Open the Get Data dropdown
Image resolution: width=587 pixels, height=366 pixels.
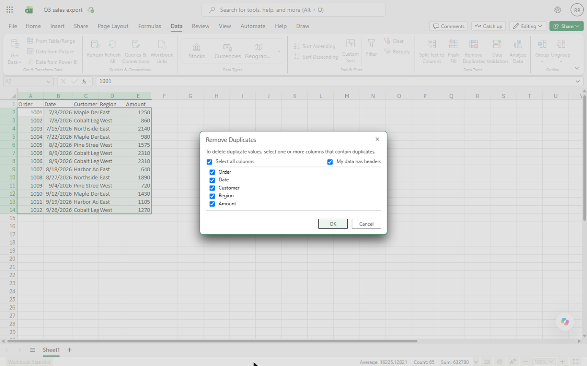pyautogui.click(x=15, y=51)
